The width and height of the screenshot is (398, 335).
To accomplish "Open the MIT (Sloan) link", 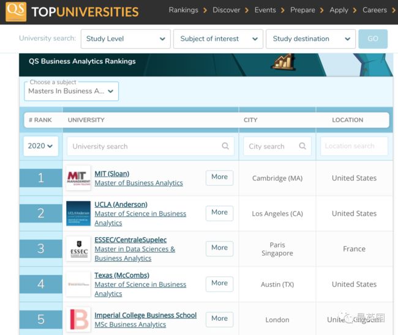I will (112, 174).
